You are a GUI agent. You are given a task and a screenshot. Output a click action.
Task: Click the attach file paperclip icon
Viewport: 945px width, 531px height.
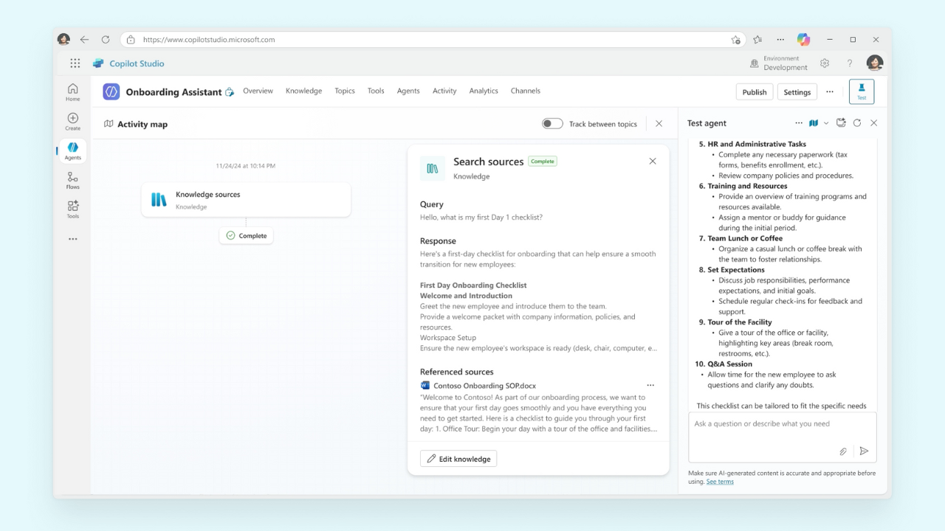(x=843, y=451)
